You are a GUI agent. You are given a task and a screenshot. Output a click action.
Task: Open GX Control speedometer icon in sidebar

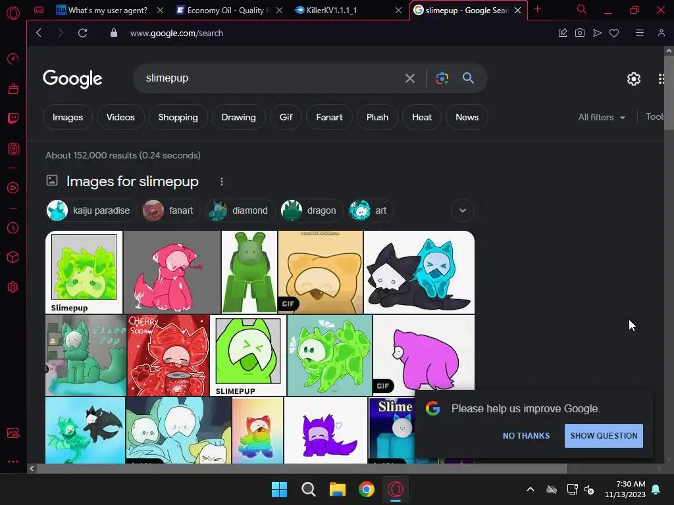[x=13, y=59]
